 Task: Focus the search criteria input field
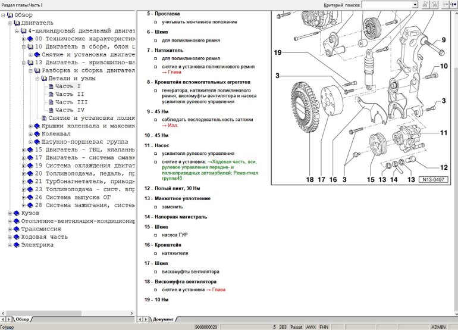[387, 5]
